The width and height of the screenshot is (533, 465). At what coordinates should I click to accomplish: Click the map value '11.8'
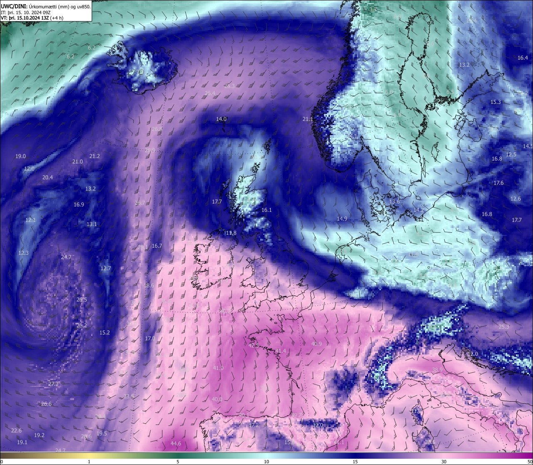point(231,233)
